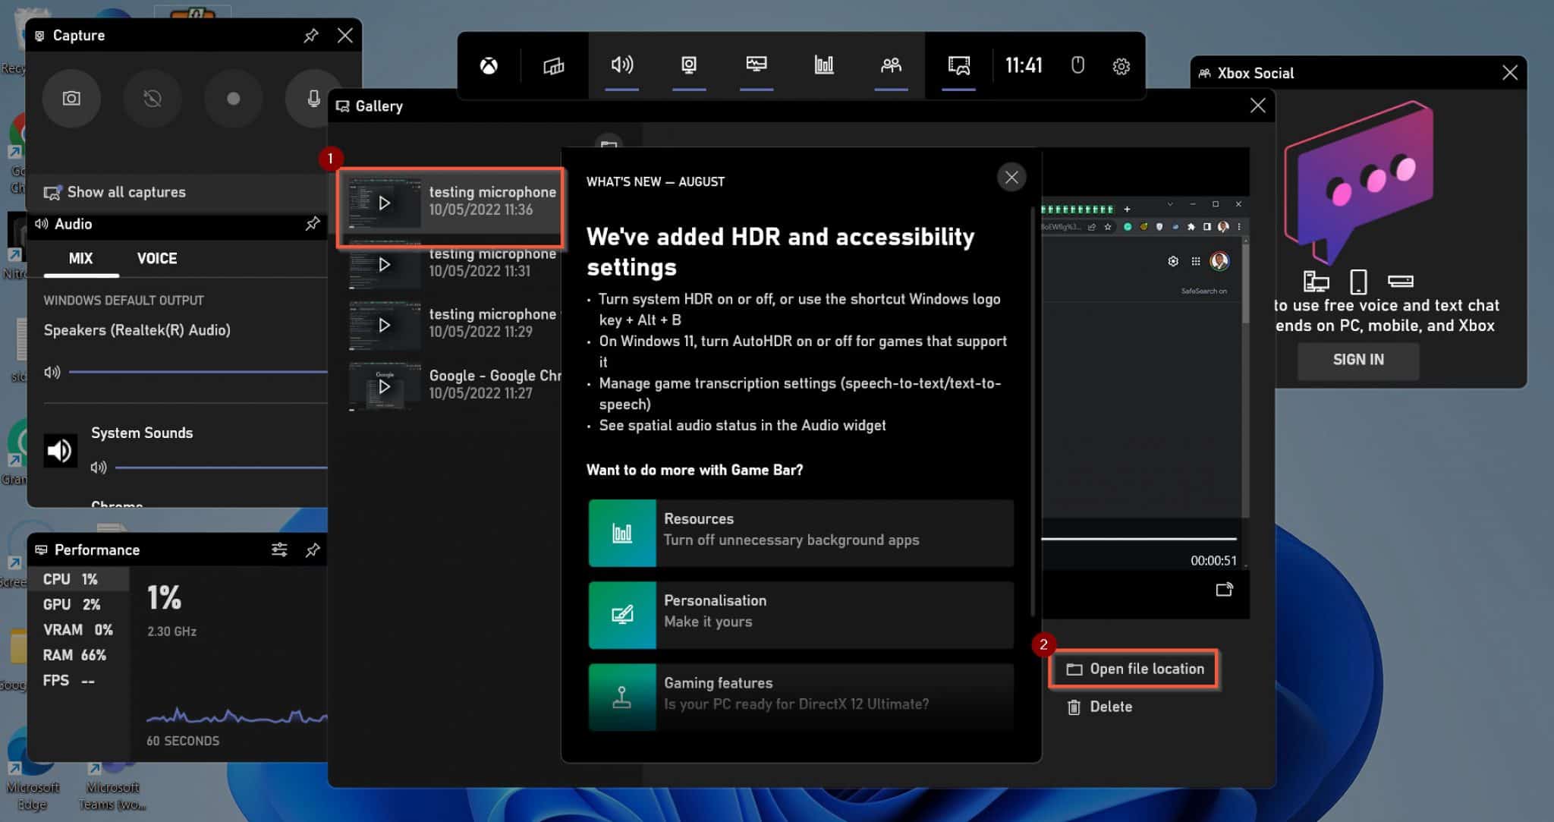Open the widget menu icon
1554x822 pixels.
[x=553, y=66]
